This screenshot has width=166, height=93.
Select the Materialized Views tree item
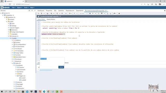point(20,57)
